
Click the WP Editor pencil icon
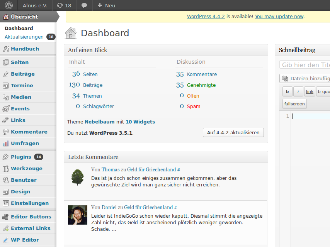(x=6, y=240)
